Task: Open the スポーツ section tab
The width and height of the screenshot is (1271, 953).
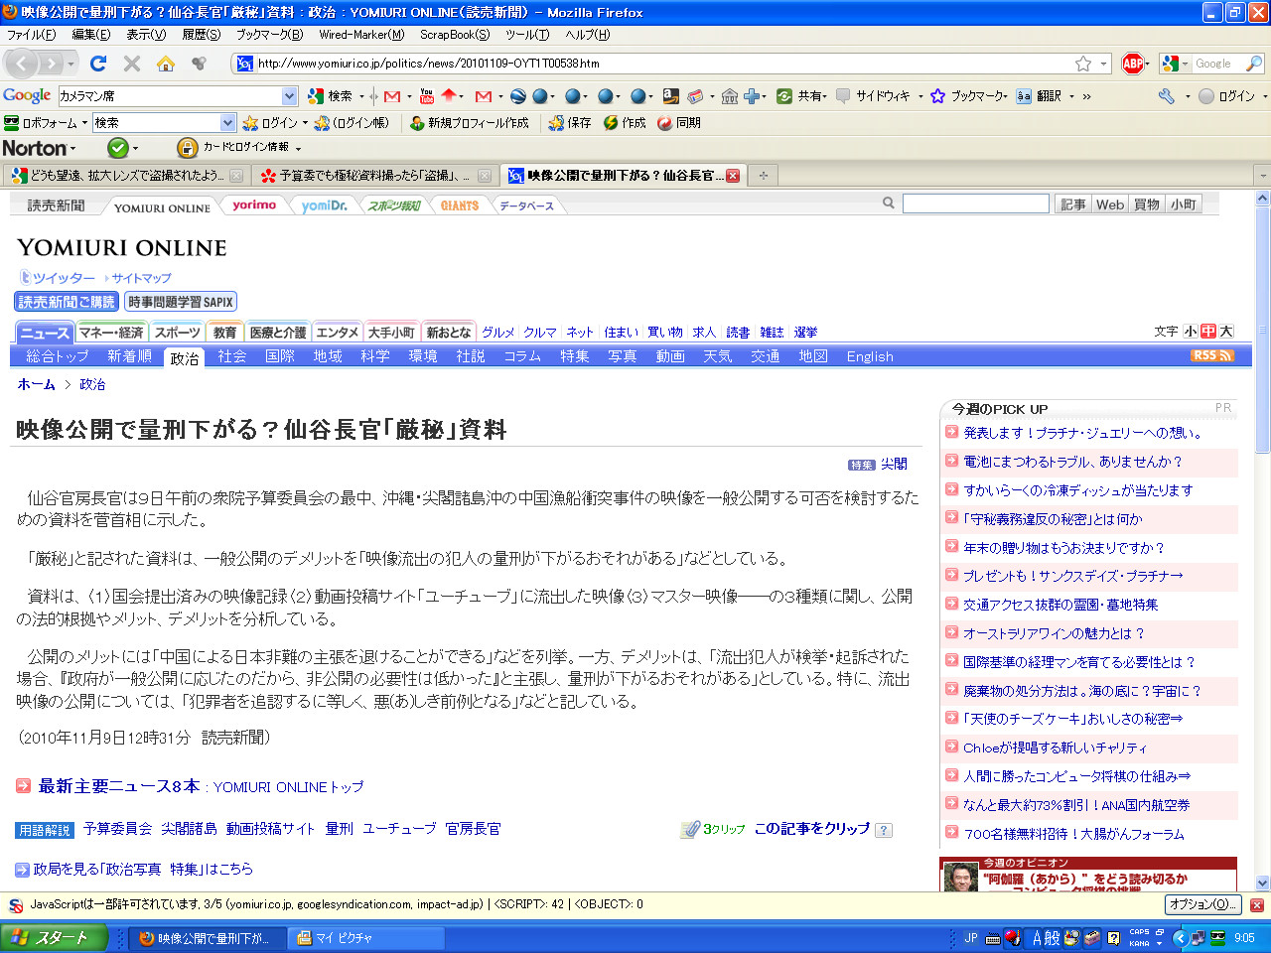Action: (178, 333)
